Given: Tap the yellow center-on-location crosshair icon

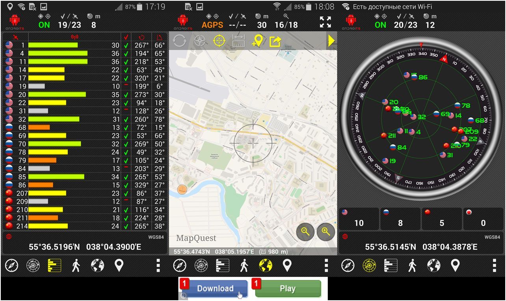Looking at the screenshot, I should click(x=219, y=41).
